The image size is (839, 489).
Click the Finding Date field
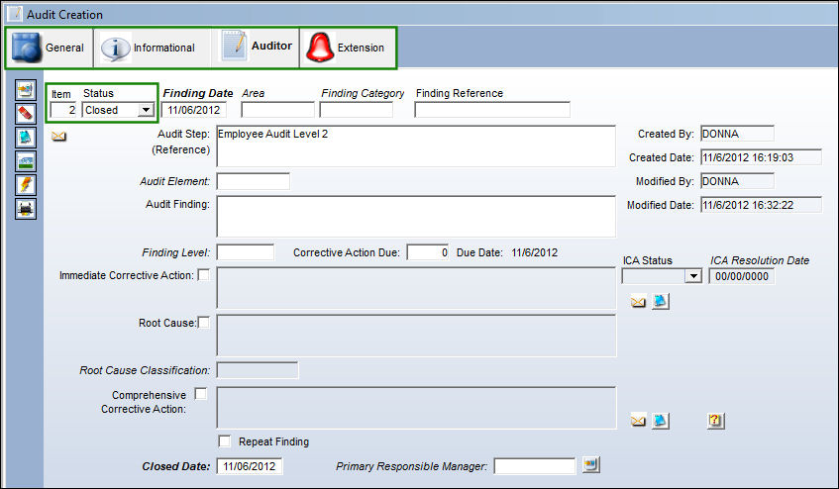[194, 110]
